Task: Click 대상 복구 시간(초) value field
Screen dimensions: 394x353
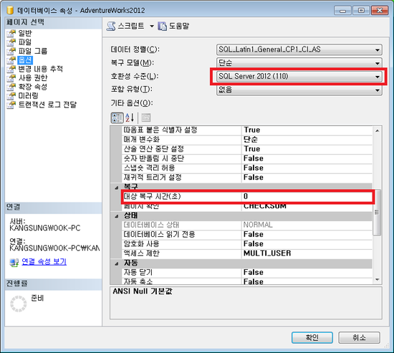Action: click(307, 196)
